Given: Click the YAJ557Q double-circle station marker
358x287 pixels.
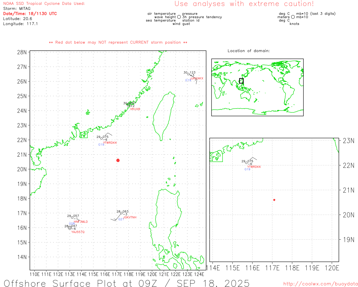Looking at the screenshot, I should coord(70,228).
